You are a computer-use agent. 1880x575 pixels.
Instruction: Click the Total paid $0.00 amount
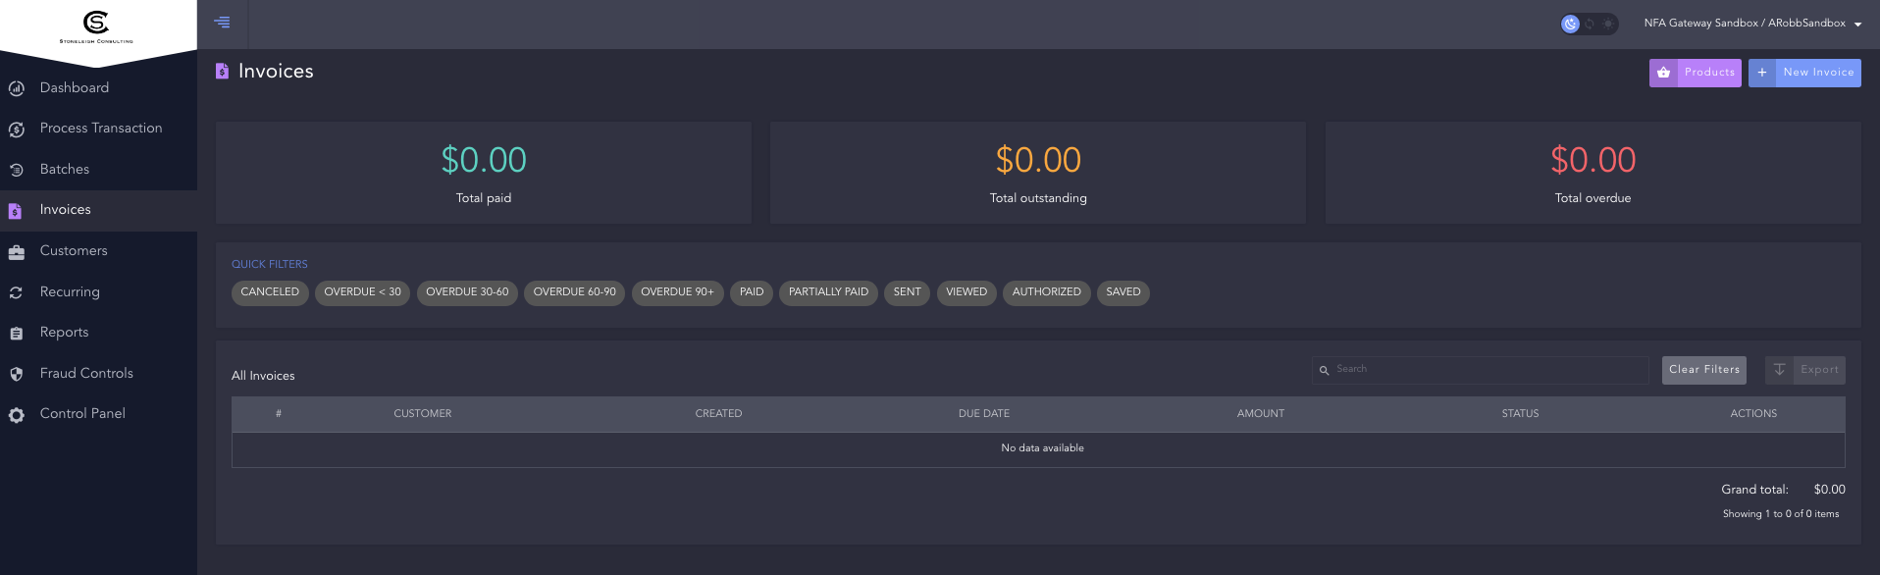(484, 160)
